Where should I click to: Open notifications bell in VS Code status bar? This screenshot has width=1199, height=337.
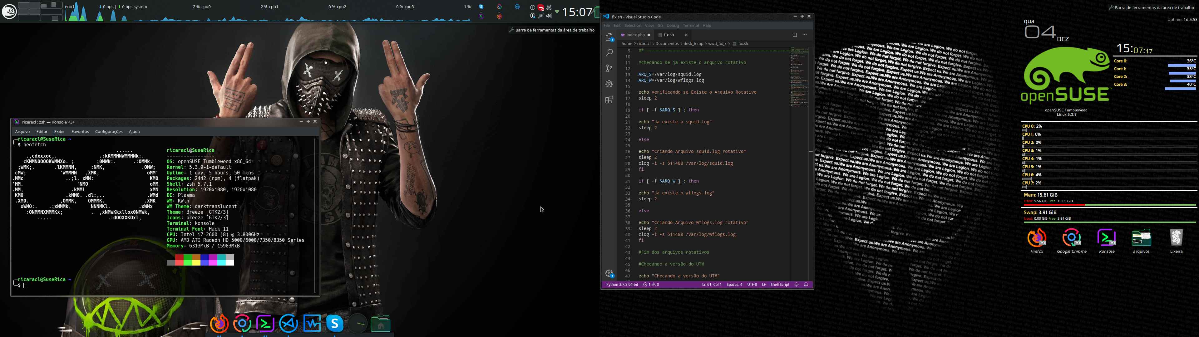[806, 284]
